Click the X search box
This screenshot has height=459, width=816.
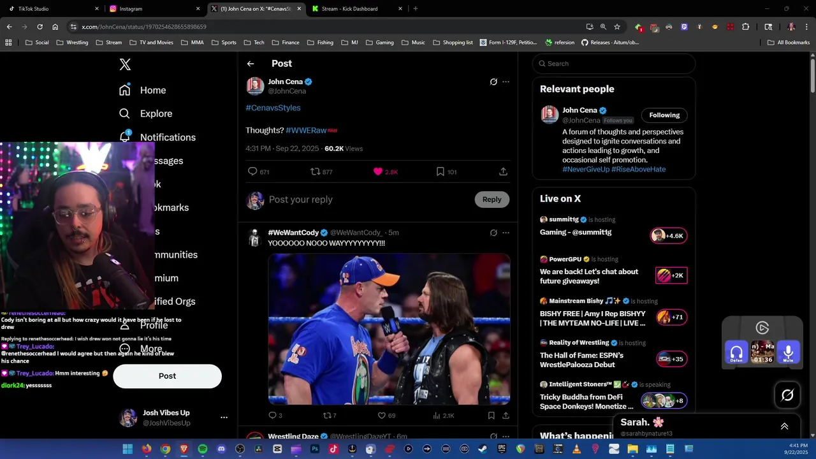614,64
